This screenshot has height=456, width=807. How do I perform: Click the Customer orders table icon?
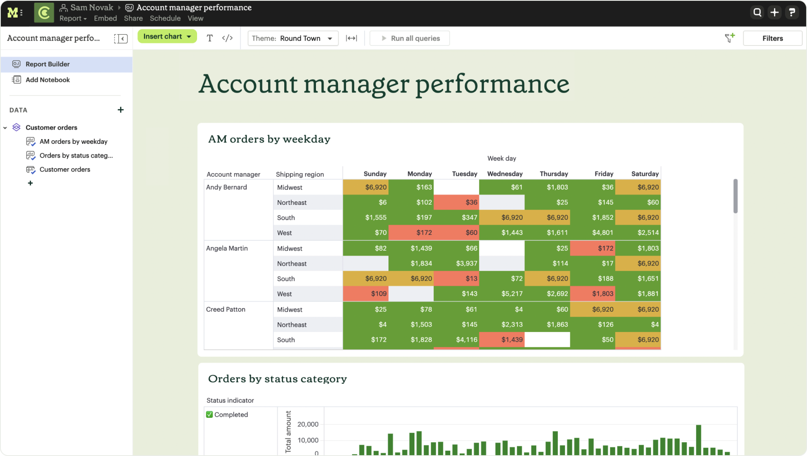point(31,169)
